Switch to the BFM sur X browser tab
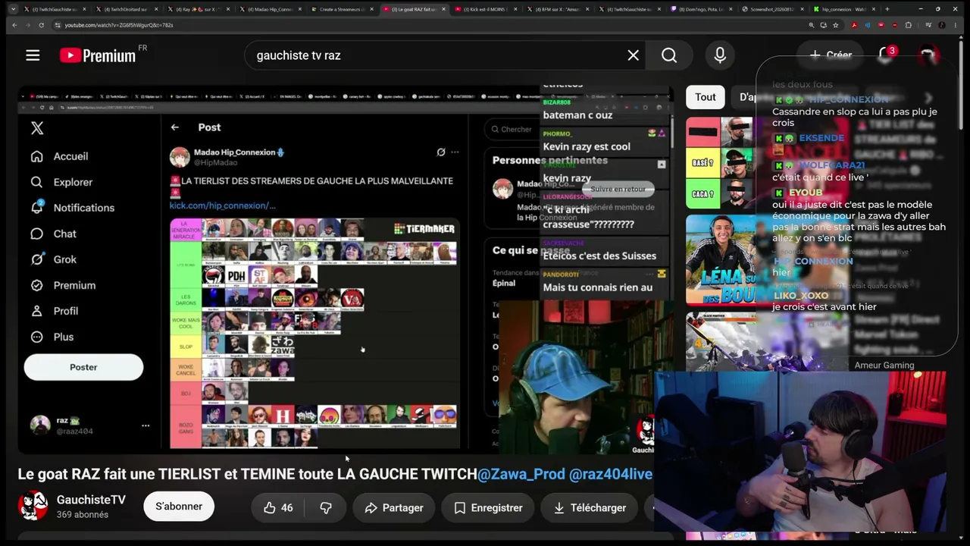 (x=557, y=9)
